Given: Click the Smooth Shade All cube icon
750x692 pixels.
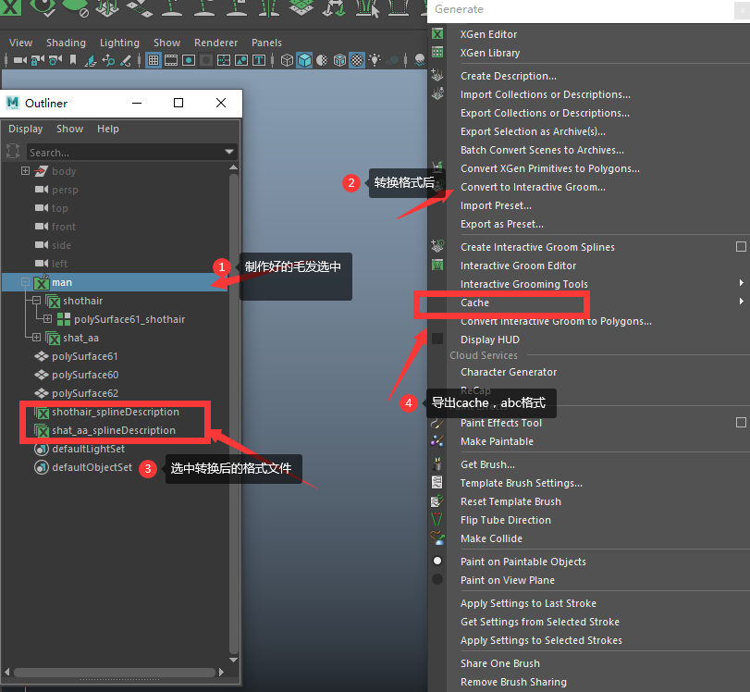Looking at the screenshot, I should tap(304, 60).
